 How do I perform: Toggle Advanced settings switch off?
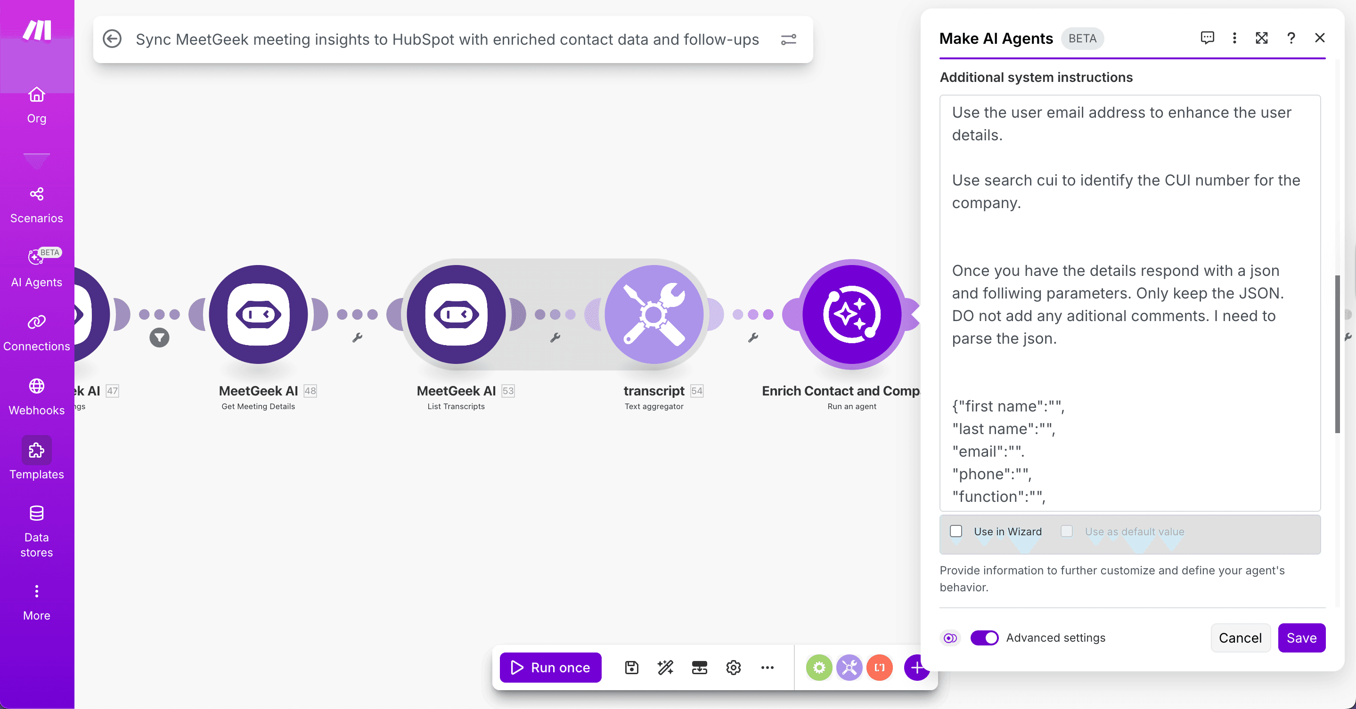point(984,637)
